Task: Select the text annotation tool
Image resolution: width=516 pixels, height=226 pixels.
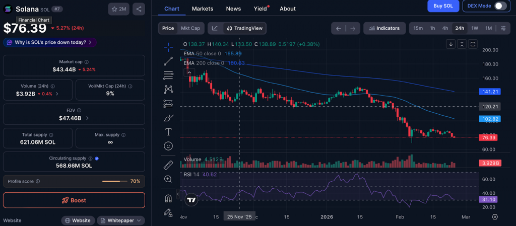Action: (168, 132)
